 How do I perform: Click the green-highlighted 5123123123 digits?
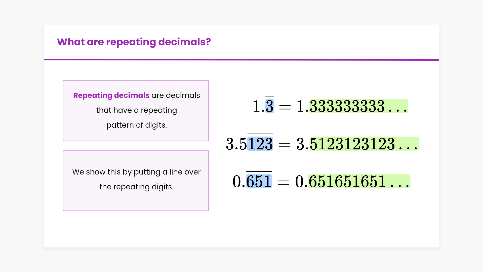352,144
